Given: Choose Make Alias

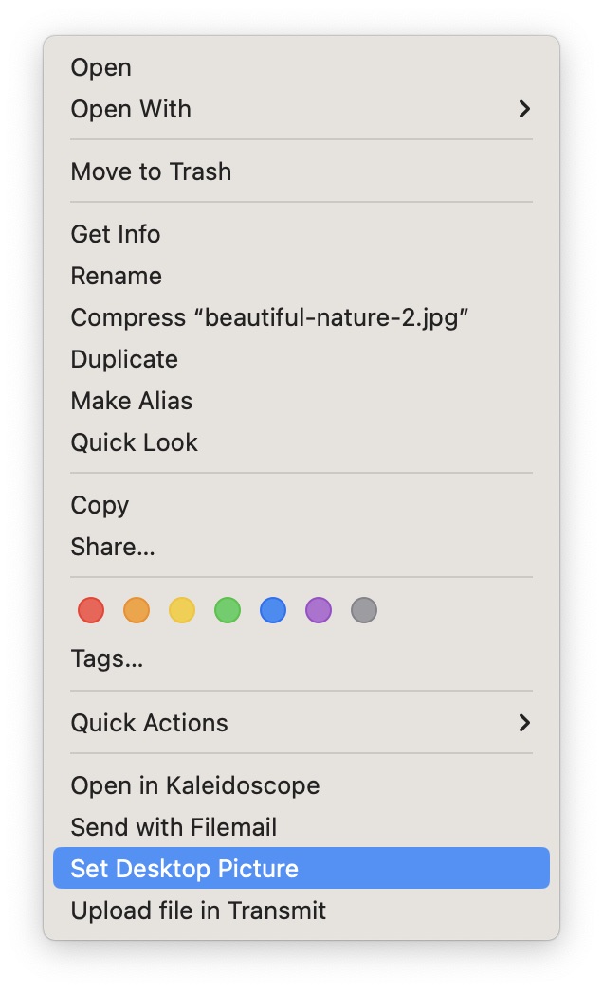Looking at the screenshot, I should coord(132,402).
